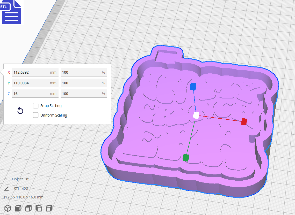295x215 pixels.
Task: Click the red X-axis scale handle
Action: [244, 121]
